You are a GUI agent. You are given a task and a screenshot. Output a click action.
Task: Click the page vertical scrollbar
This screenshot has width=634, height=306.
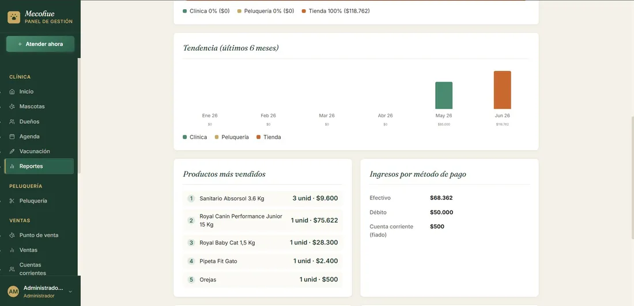pyautogui.click(x=632, y=178)
